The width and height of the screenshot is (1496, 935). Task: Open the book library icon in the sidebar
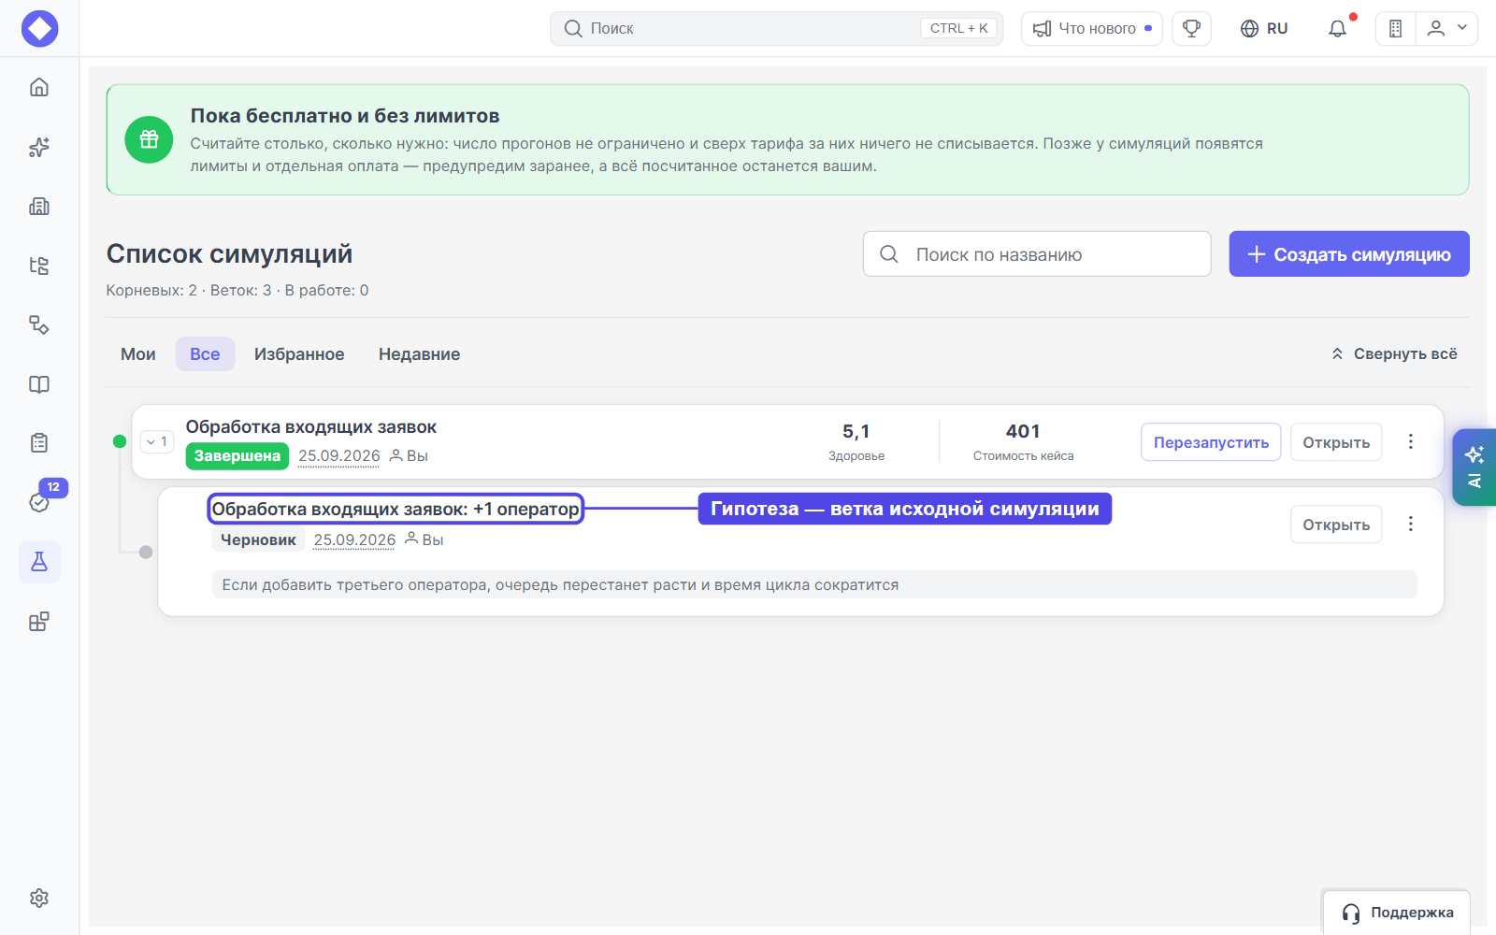click(39, 384)
